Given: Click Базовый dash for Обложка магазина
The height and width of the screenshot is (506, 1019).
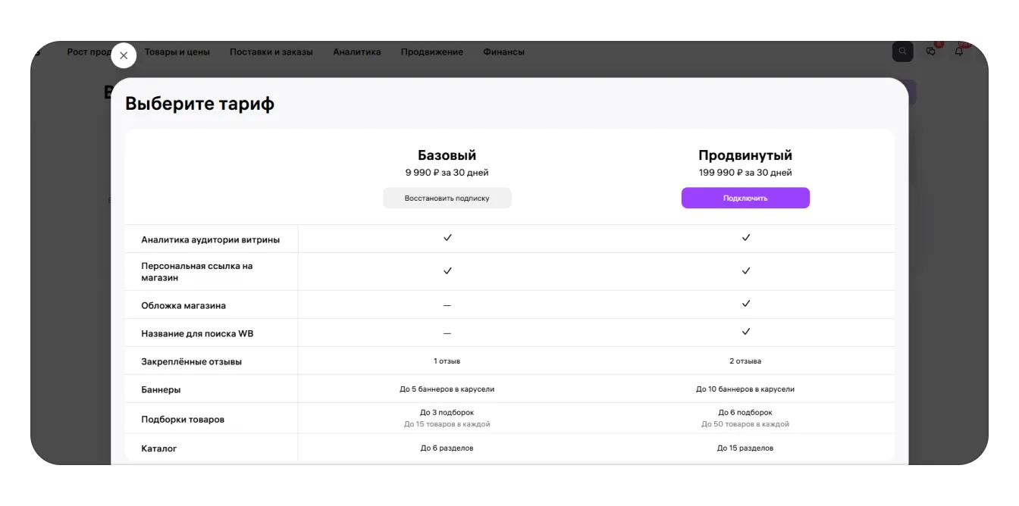Looking at the screenshot, I should point(447,305).
